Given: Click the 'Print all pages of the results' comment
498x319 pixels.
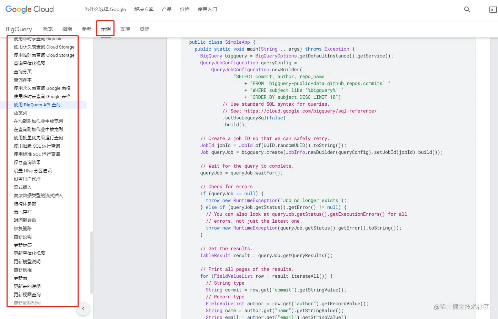Looking at the screenshot, I should click(247, 269).
